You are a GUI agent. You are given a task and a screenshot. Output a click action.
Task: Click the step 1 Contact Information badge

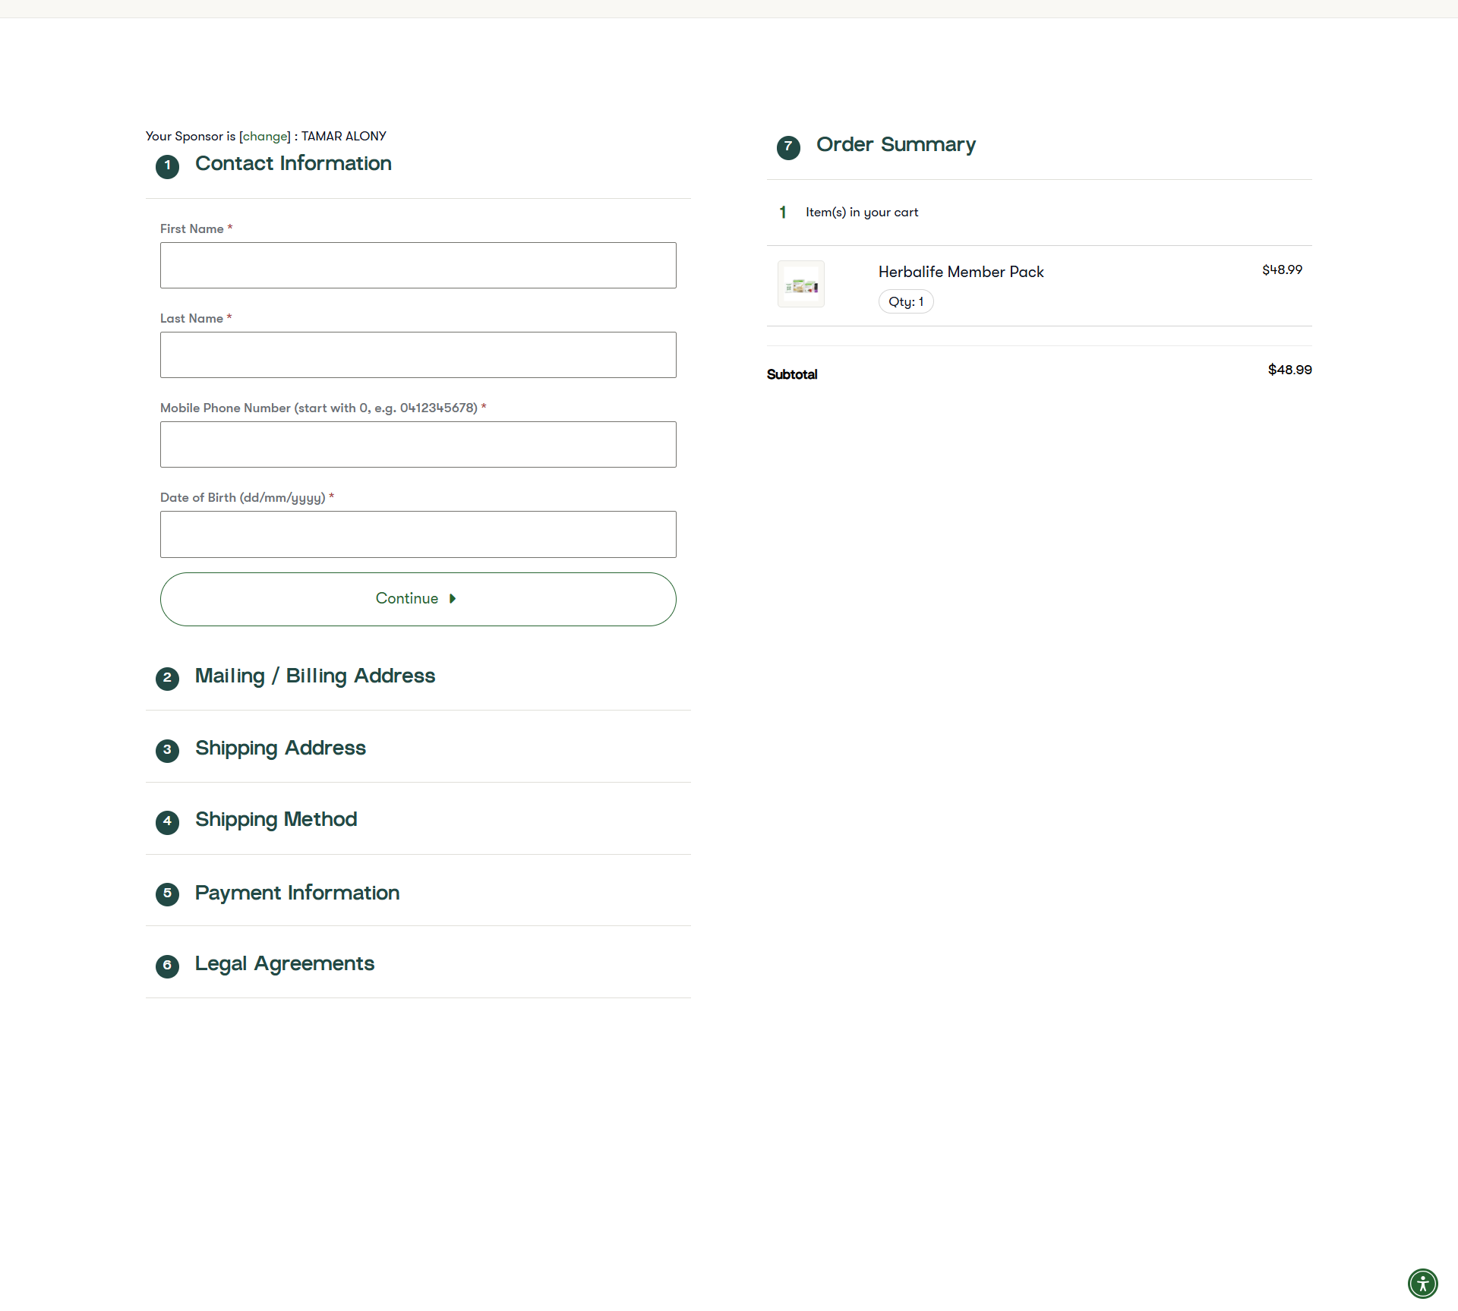coord(167,166)
